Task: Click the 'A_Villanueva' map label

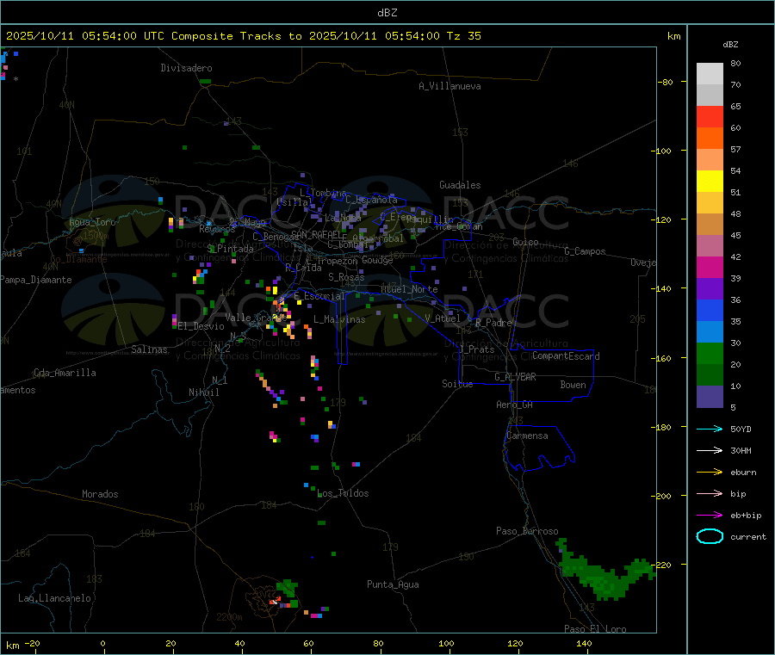Action: tap(449, 86)
